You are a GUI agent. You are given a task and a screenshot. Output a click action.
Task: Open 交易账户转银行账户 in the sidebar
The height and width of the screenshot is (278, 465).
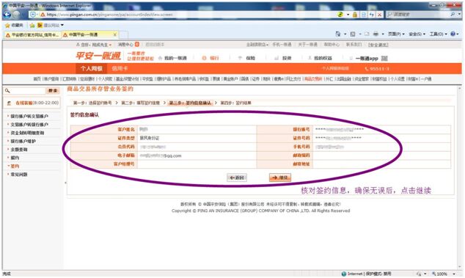[29, 125]
